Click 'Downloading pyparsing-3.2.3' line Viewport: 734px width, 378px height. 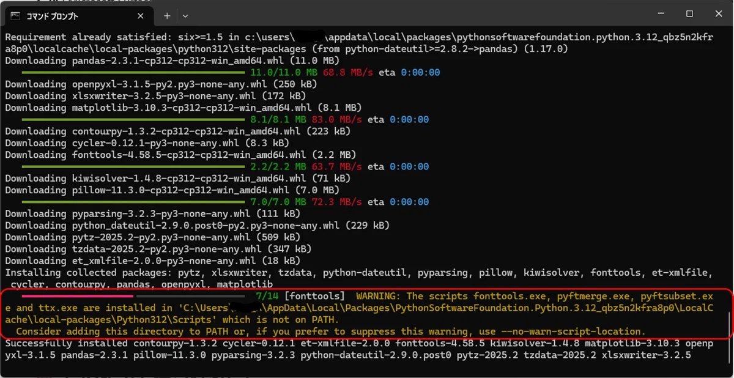pos(152,213)
